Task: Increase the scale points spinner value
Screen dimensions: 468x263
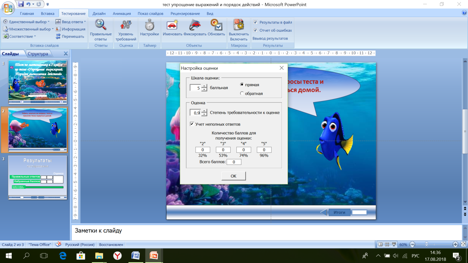Action: click(x=204, y=86)
